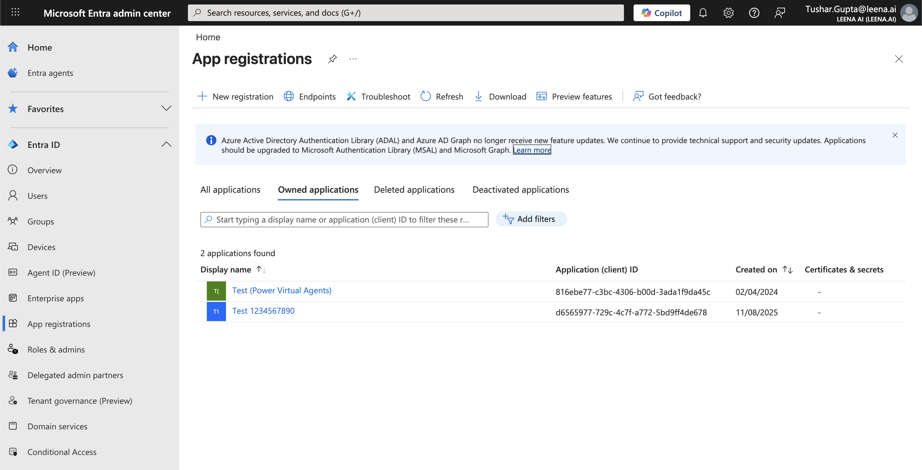Image resolution: width=922 pixels, height=470 pixels.
Task: Click the Refresh toolbar button
Action: click(442, 96)
